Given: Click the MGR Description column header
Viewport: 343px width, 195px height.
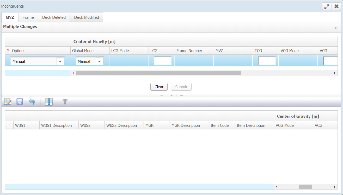Looking at the screenshot, I should pyautogui.click(x=189, y=125).
